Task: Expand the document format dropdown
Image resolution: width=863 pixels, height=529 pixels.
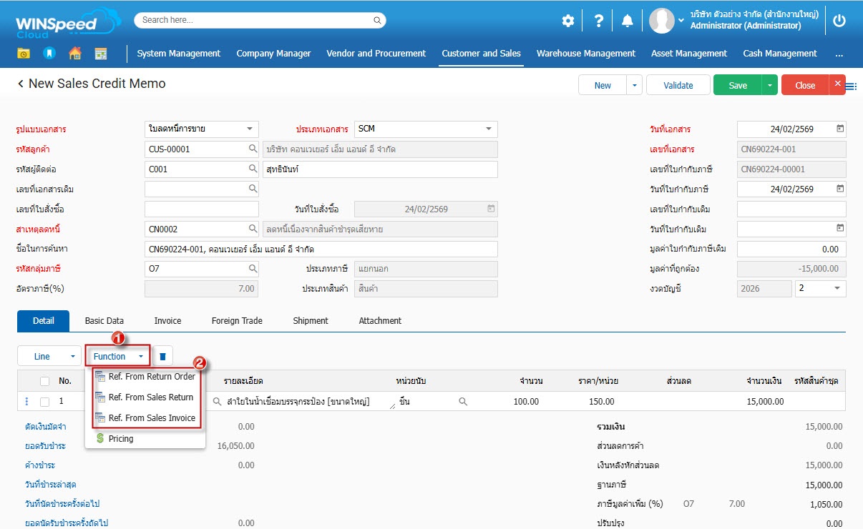Action: point(249,129)
